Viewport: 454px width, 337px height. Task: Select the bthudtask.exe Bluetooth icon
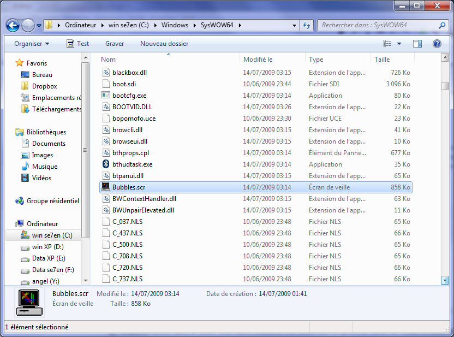(106, 164)
